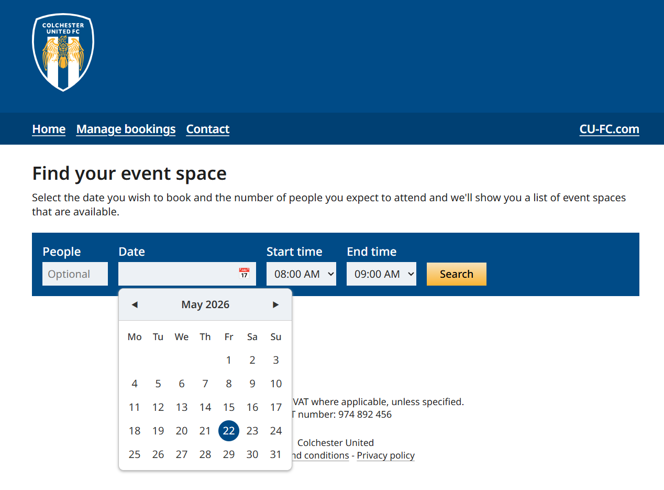This screenshot has width=664, height=490.
Task: Open the End time dropdown
Action: pos(381,274)
